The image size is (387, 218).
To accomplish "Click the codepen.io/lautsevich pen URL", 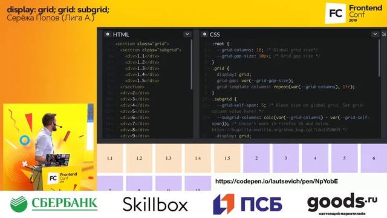I will click(276, 182).
